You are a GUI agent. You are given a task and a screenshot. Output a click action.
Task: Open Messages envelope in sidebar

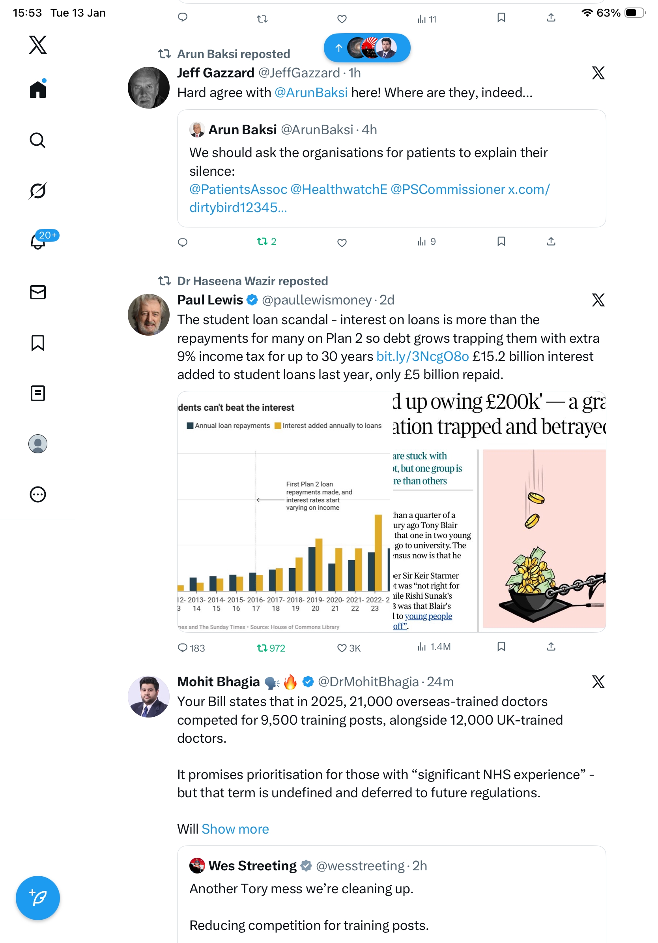(38, 292)
